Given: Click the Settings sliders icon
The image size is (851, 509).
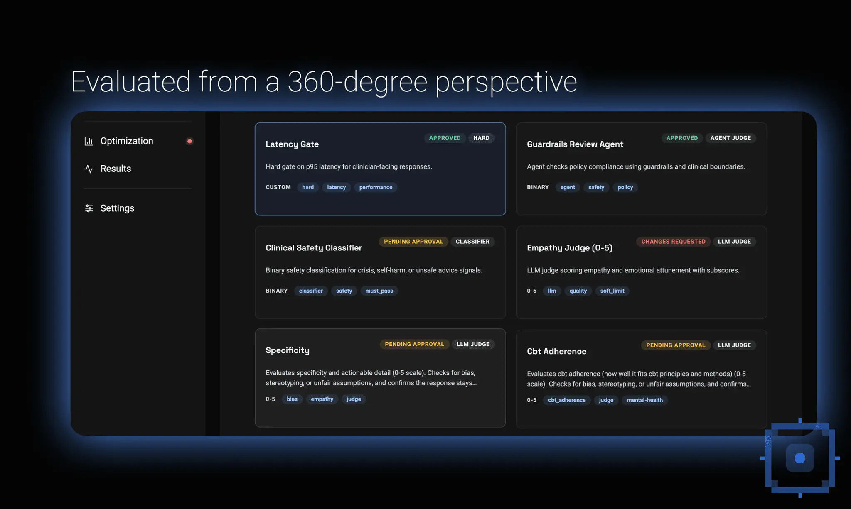Looking at the screenshot, I should (89, 208).
